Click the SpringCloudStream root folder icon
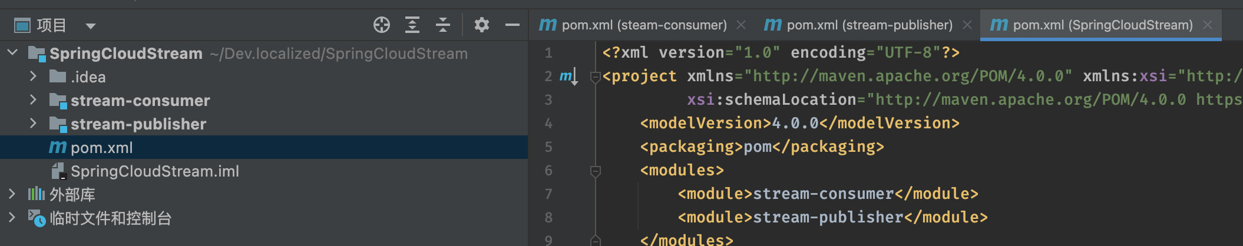The width and height of the screenshot is (1243, 246). click(x=37, y=54)
